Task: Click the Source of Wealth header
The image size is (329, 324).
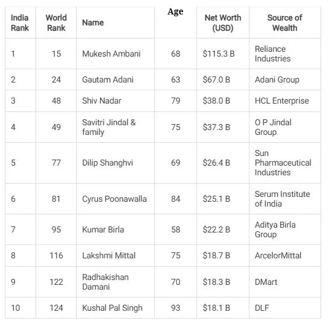Action: tap(285, 23)
